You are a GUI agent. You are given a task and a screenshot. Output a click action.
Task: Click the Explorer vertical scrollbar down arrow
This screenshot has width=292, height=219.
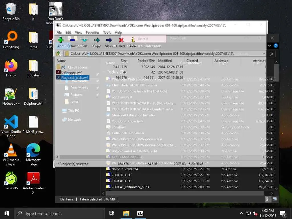(276, 189)
